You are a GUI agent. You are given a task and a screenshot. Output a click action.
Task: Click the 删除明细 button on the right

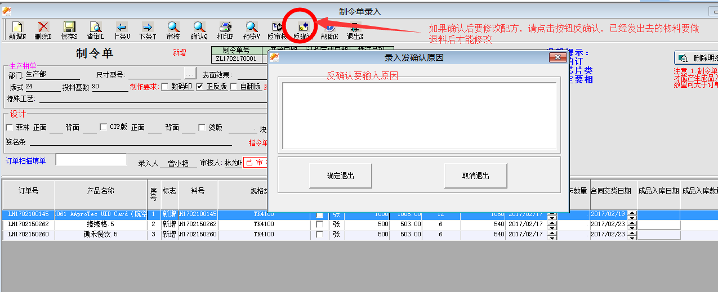(x=696, y=57)
